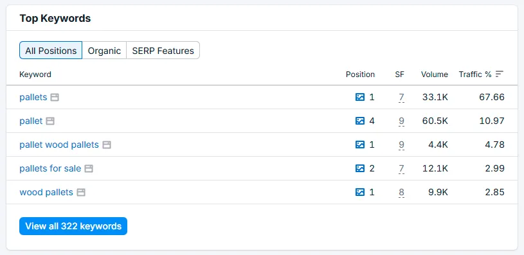Click position number 4 in pallet row
This screenshot has height=255, width=524.
[x=372, y=121]
